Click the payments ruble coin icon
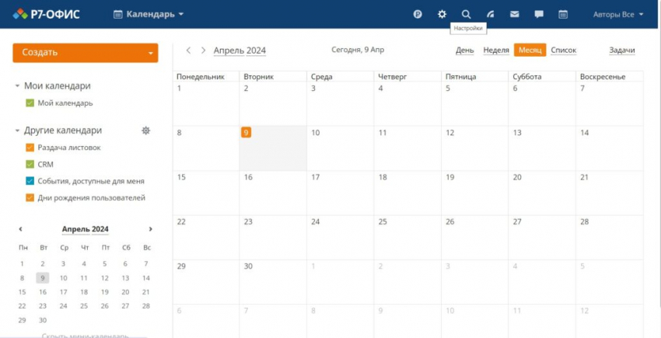Image resolution: width=661 pixels, height=338 pixels. coord(418,14)
